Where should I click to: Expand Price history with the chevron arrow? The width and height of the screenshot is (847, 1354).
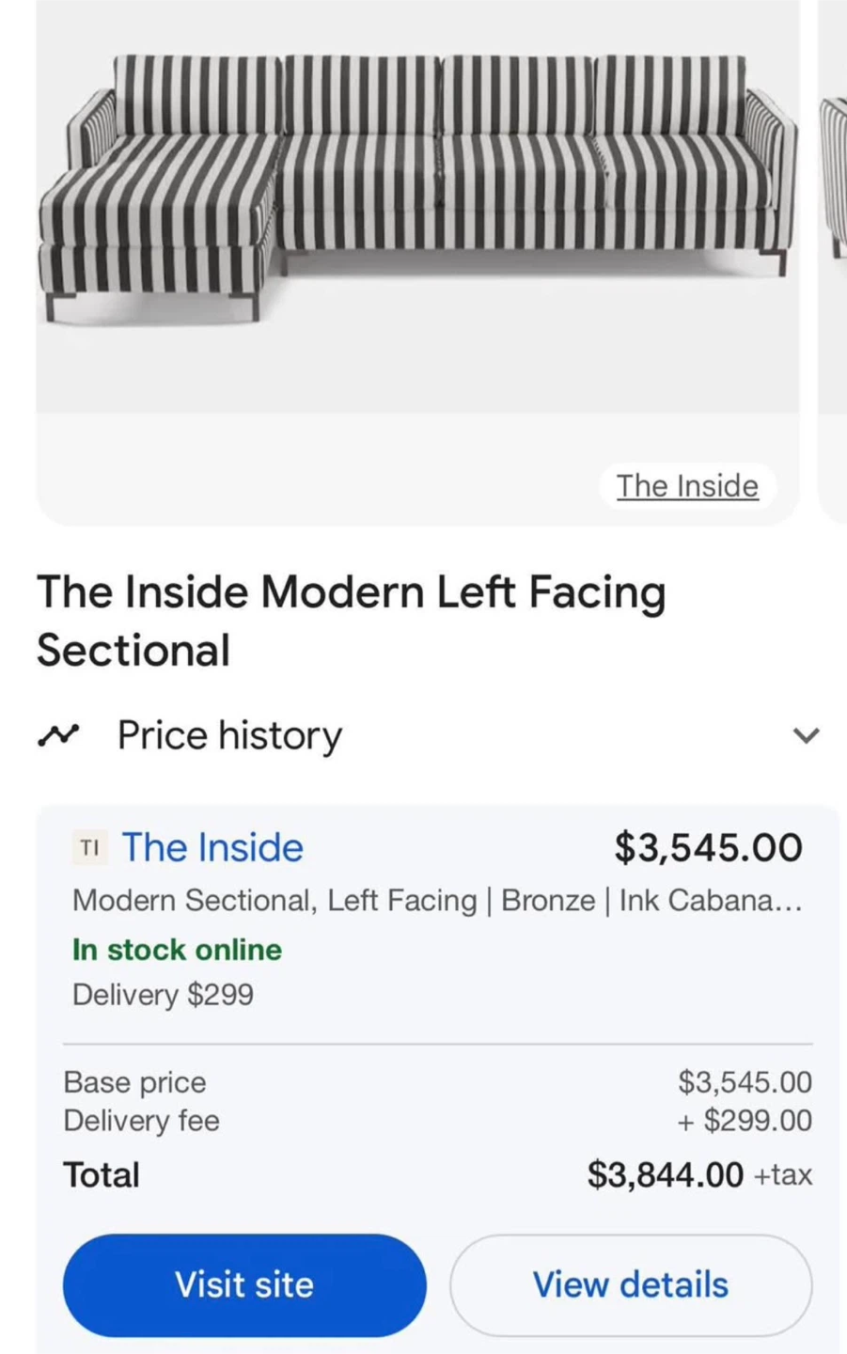807,735
